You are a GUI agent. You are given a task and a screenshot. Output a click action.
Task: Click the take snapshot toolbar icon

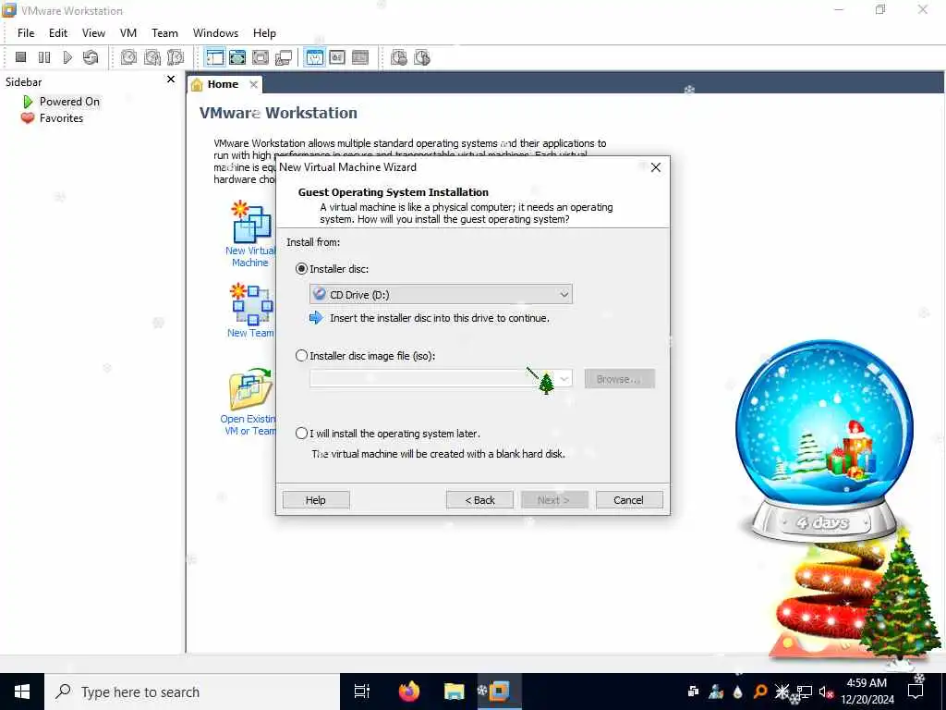click(128, 57)
